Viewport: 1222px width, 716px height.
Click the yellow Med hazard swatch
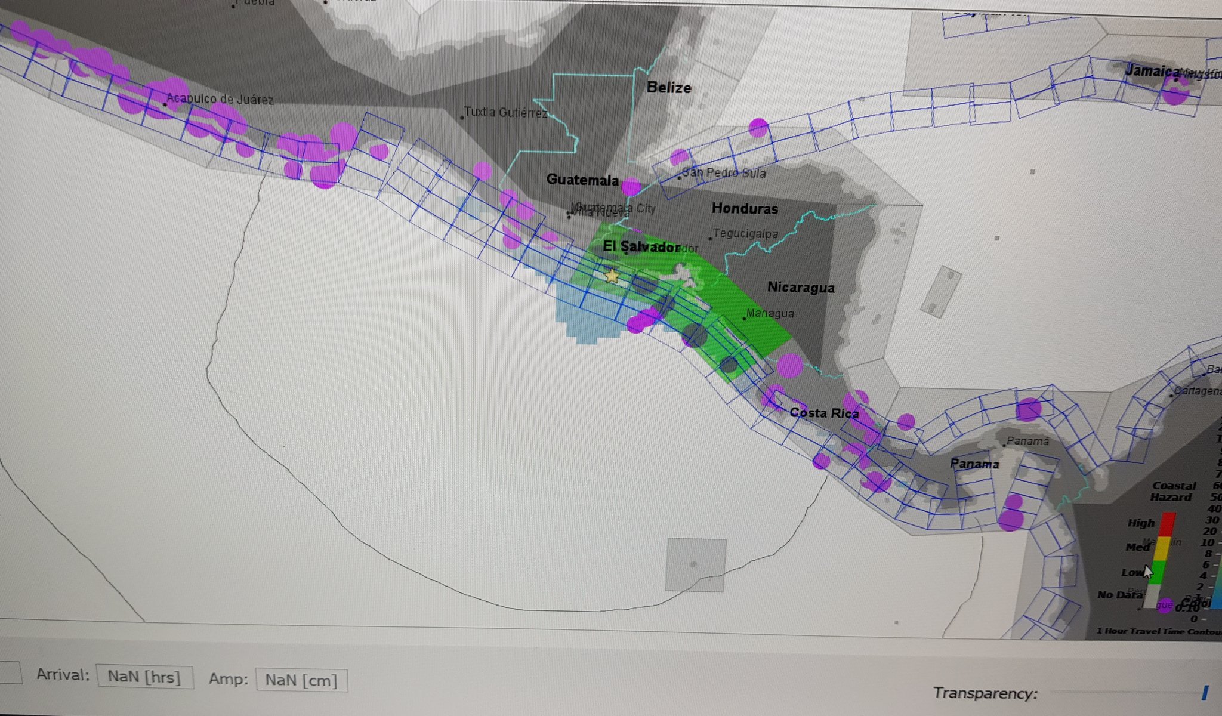point(1162,548)
